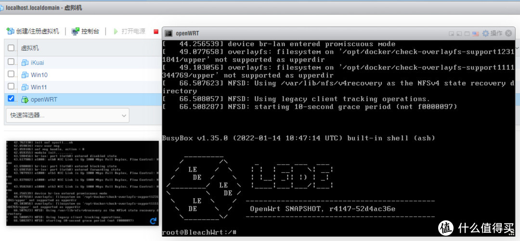Image resolution: width=520 pixels, height=241 pixels.
Task: Click the openWRT console screenshot thumbnail
Action: 83,183
